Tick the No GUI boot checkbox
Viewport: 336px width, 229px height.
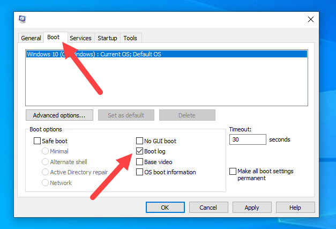tap(139, 141)
